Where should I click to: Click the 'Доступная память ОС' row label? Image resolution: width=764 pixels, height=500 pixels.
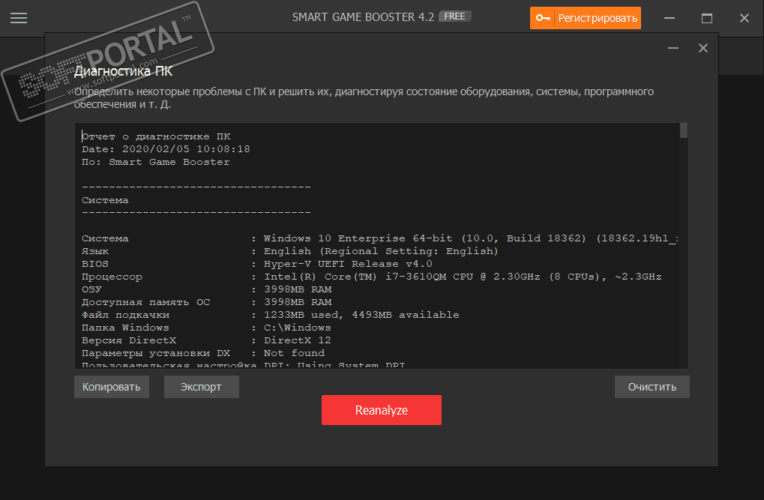[x=145, y=302]
